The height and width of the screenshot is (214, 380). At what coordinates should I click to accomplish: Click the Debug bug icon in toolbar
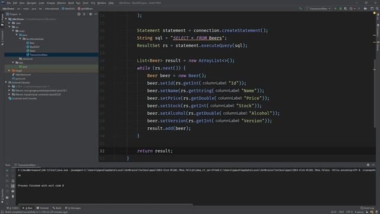(x=340, y=8)
